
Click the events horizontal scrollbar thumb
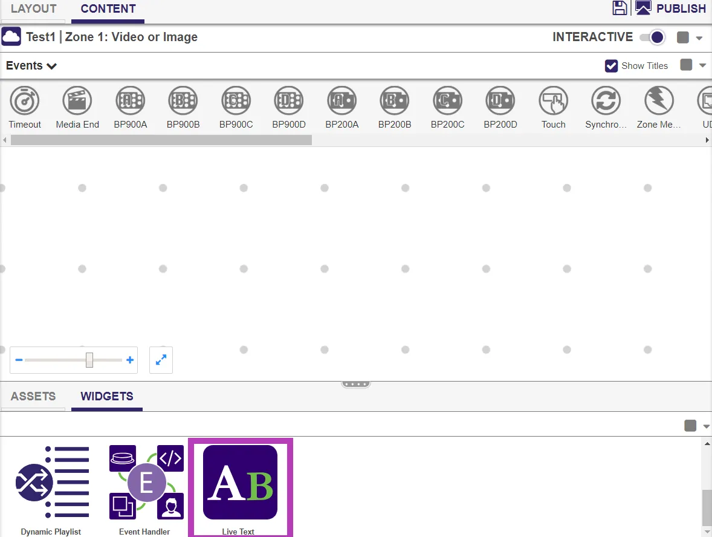(161, 140)
